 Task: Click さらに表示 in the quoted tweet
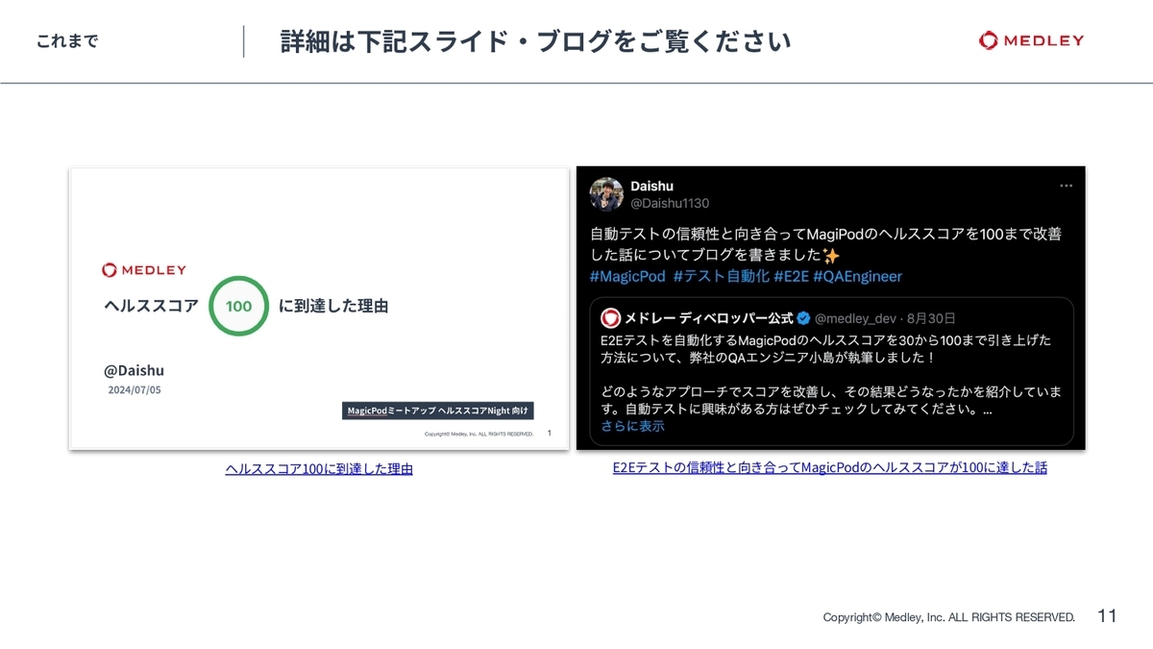tap(632, 426)
